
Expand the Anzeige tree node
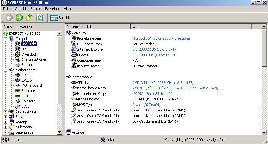click(x=5, y=122)
